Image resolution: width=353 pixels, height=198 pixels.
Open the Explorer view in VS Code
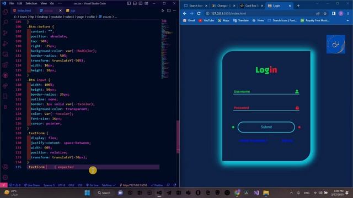pyautogui.click(x=5, y=12)
